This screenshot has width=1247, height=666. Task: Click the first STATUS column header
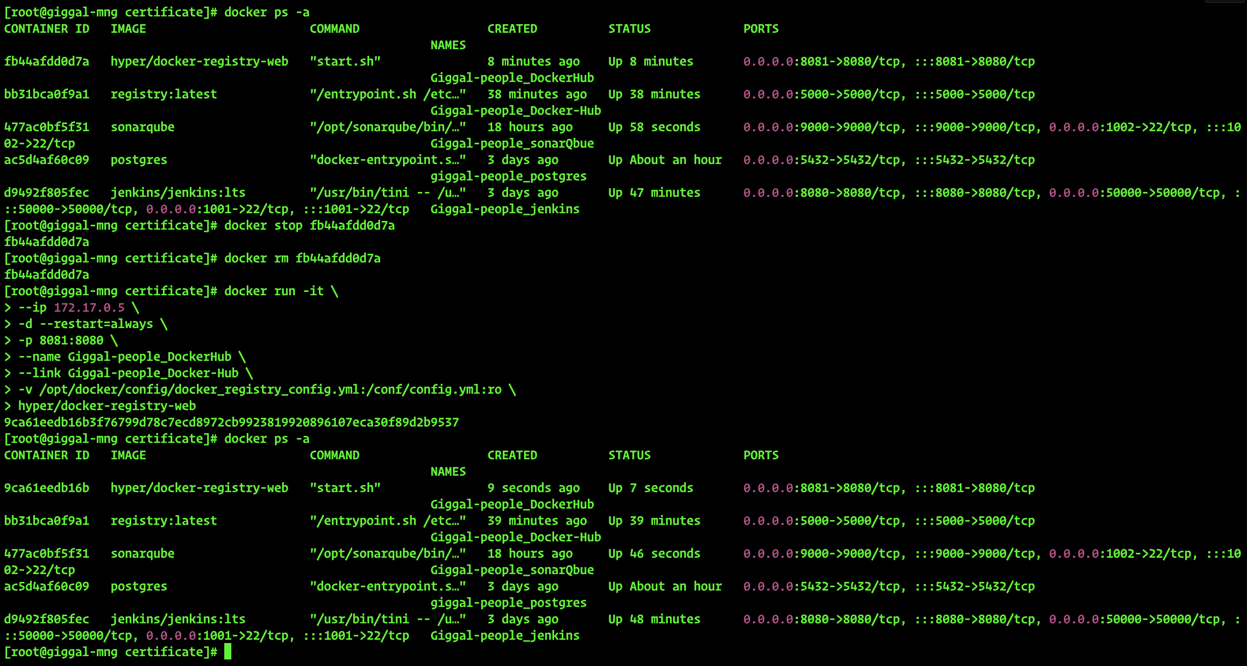[629, 28]
